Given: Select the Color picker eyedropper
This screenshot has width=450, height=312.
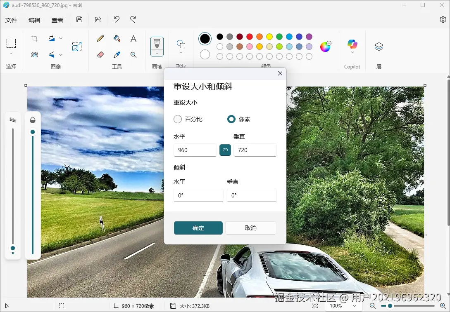Looking at the screenshot, I should coord(117,55).
